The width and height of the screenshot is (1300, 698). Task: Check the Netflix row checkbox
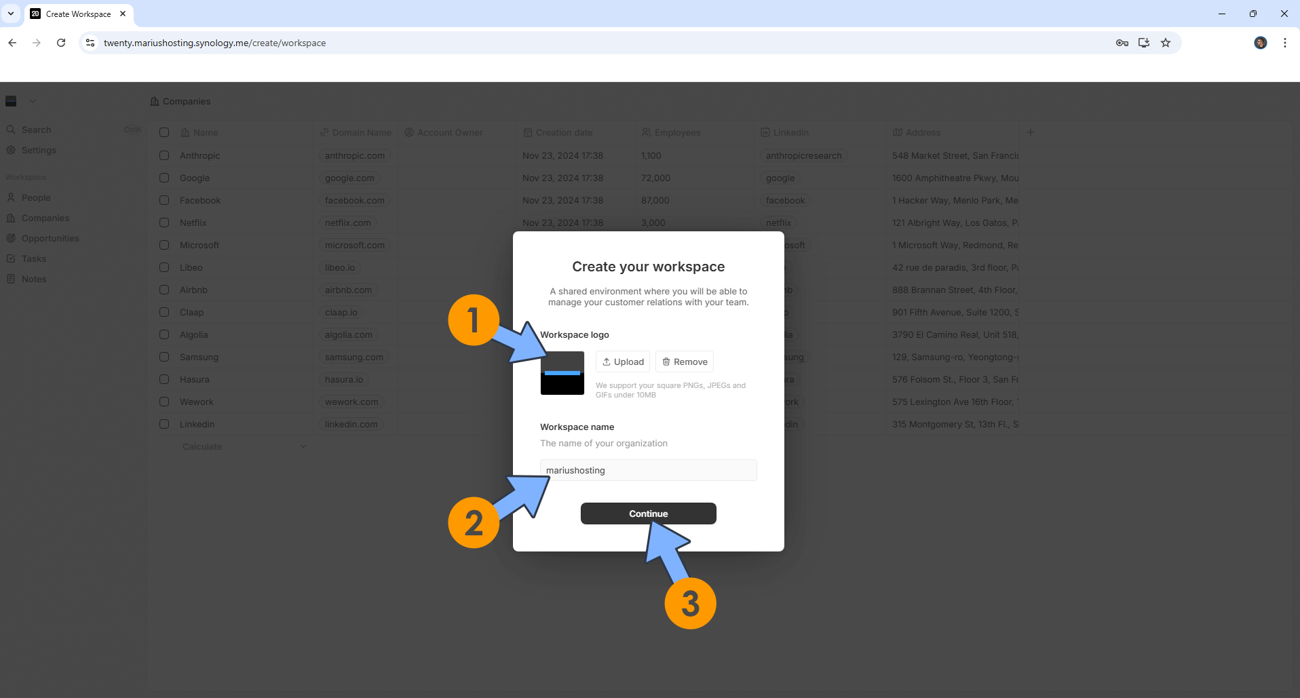click(x=164, y=222)
